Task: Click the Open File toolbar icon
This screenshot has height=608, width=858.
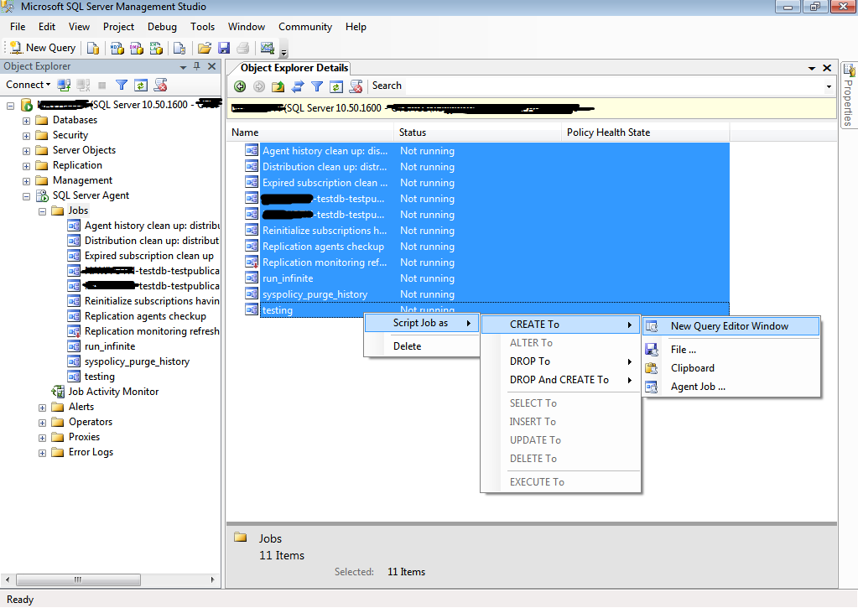Action: point(205,48)
